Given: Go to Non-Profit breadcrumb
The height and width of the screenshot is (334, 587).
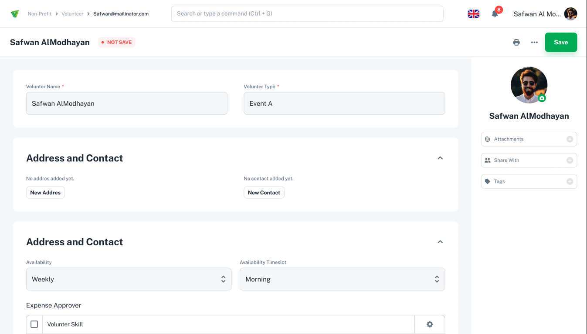Looking at the screenshot, I should 40,14.
